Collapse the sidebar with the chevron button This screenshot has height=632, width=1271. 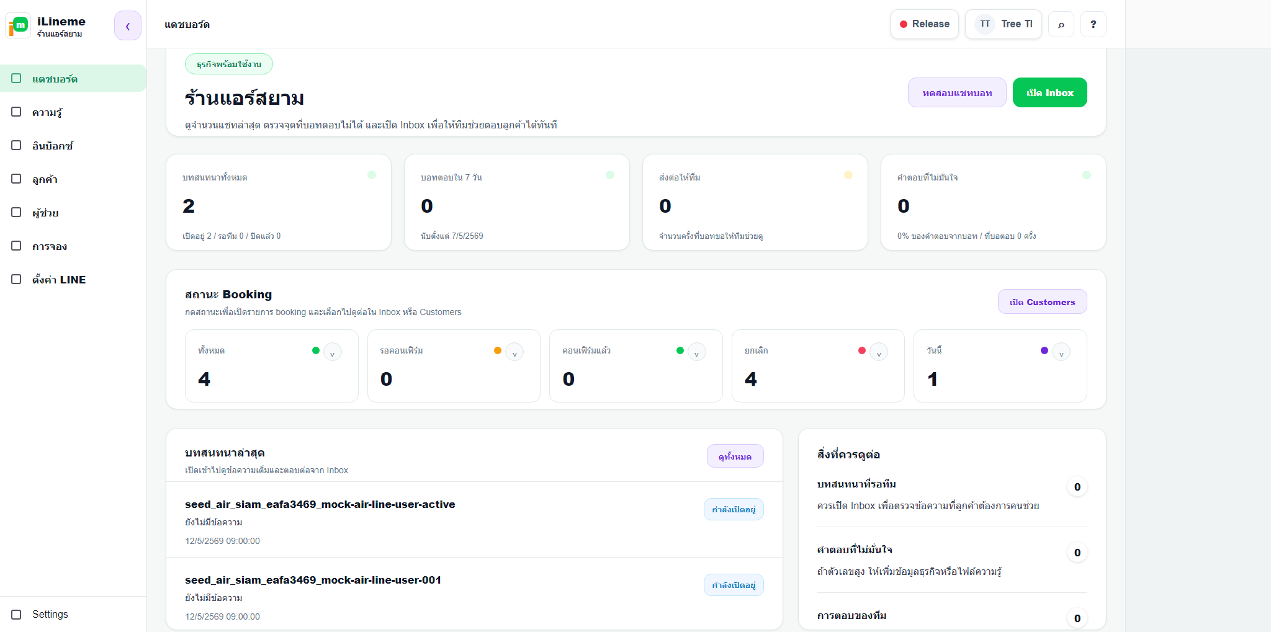pyautogui.click(x=128, y=25)
